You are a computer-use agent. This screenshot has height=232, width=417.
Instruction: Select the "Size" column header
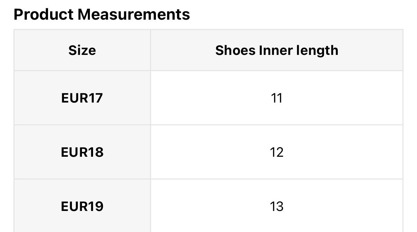pos(82,50)
